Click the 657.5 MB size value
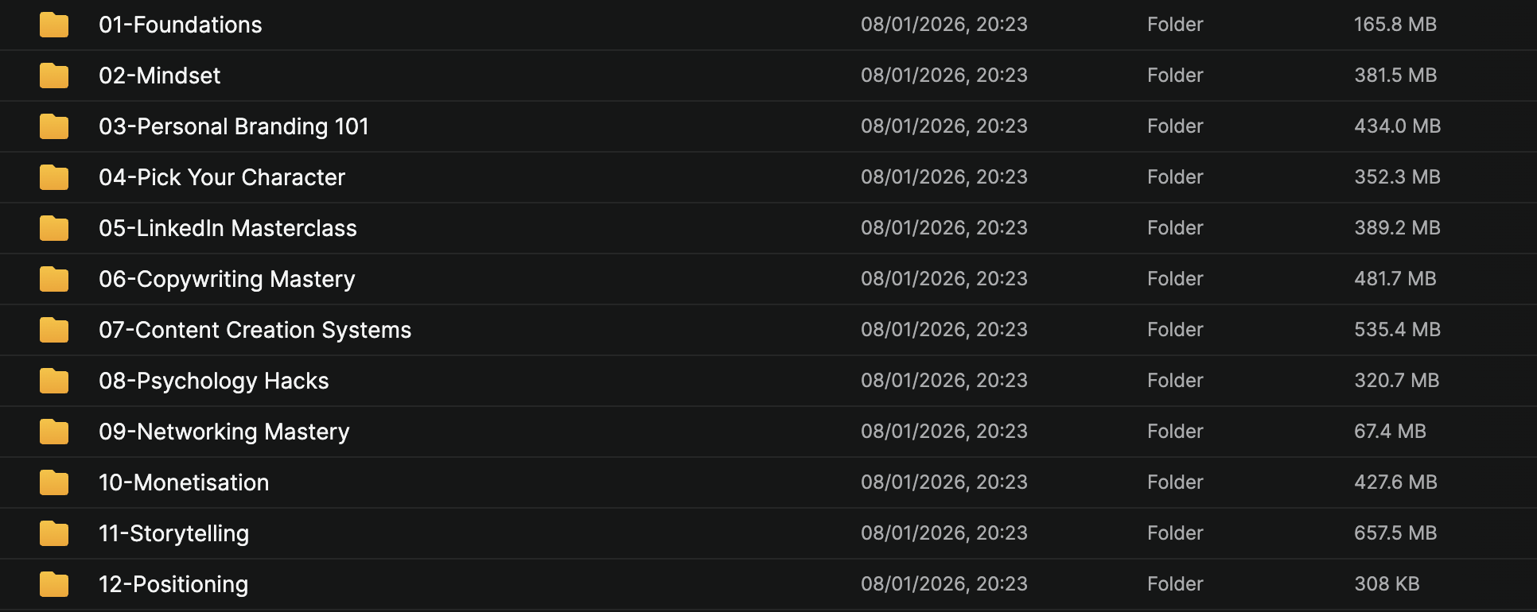Viewport: 1537px width, 612px height. coord(1395,533)
